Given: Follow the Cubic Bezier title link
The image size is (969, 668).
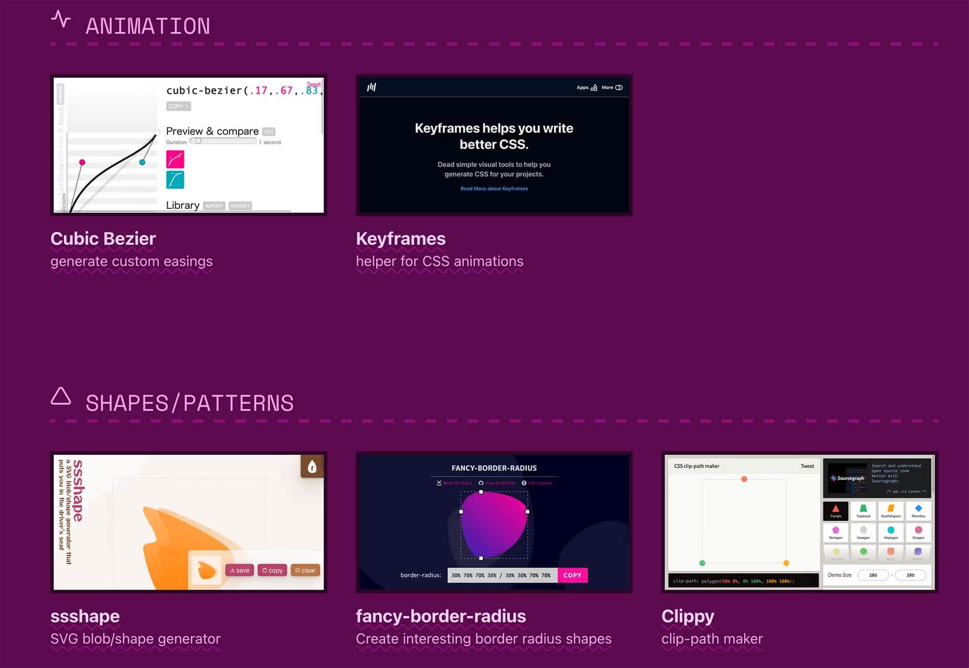Looking at the screenshot, I should point(103,239).
